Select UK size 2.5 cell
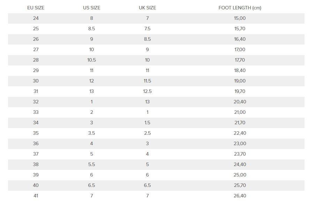 pos(148,133)
